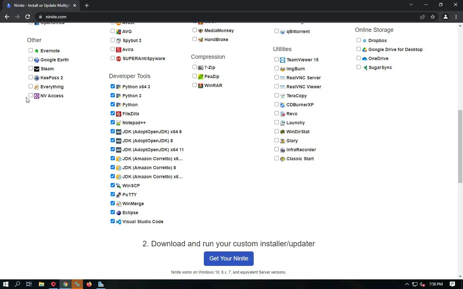Click the WinMerge icon

119,204
